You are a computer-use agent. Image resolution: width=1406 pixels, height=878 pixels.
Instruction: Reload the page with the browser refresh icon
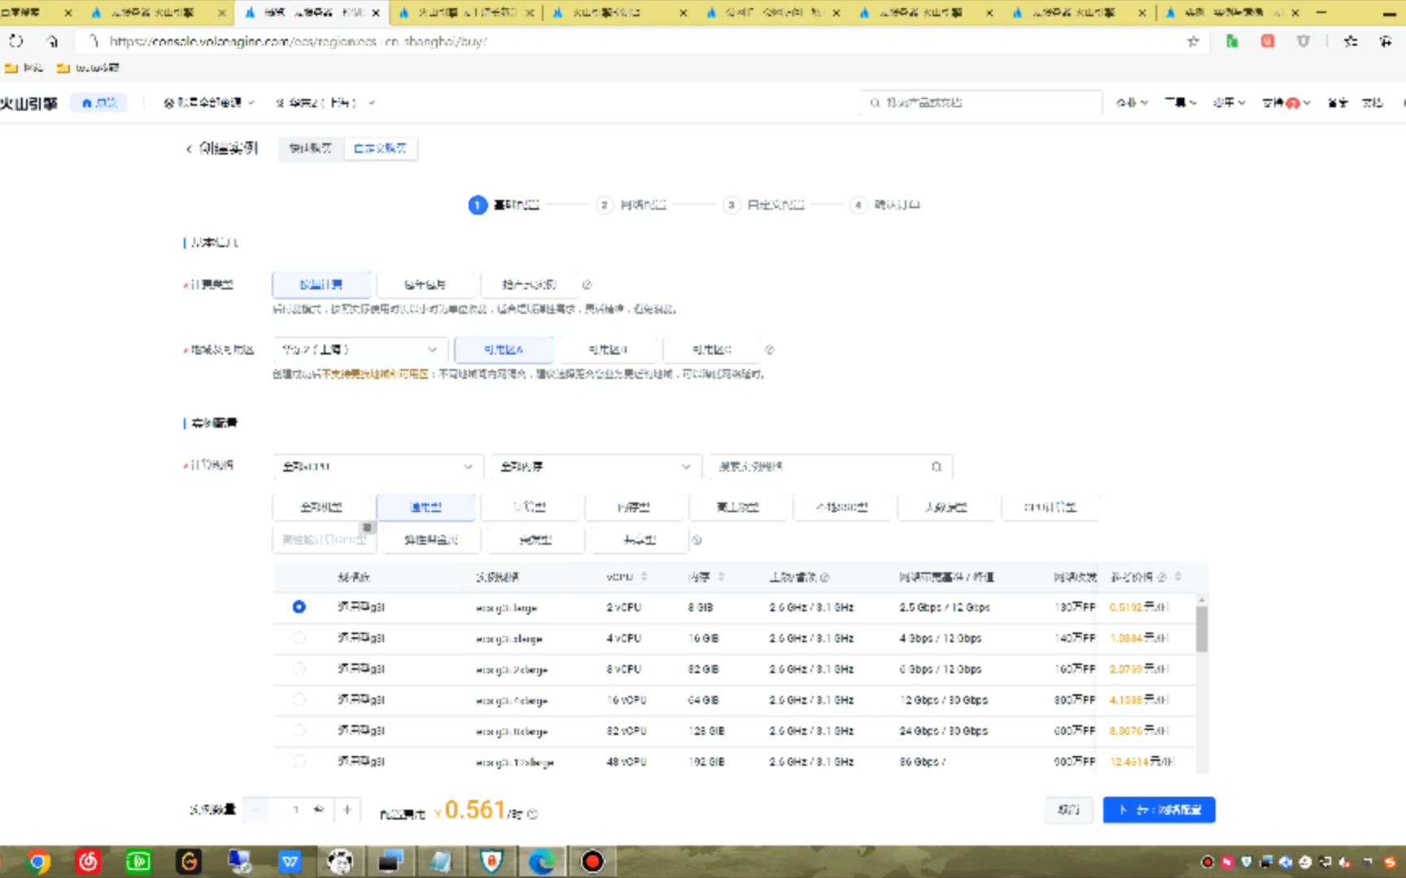pos(16,41)
